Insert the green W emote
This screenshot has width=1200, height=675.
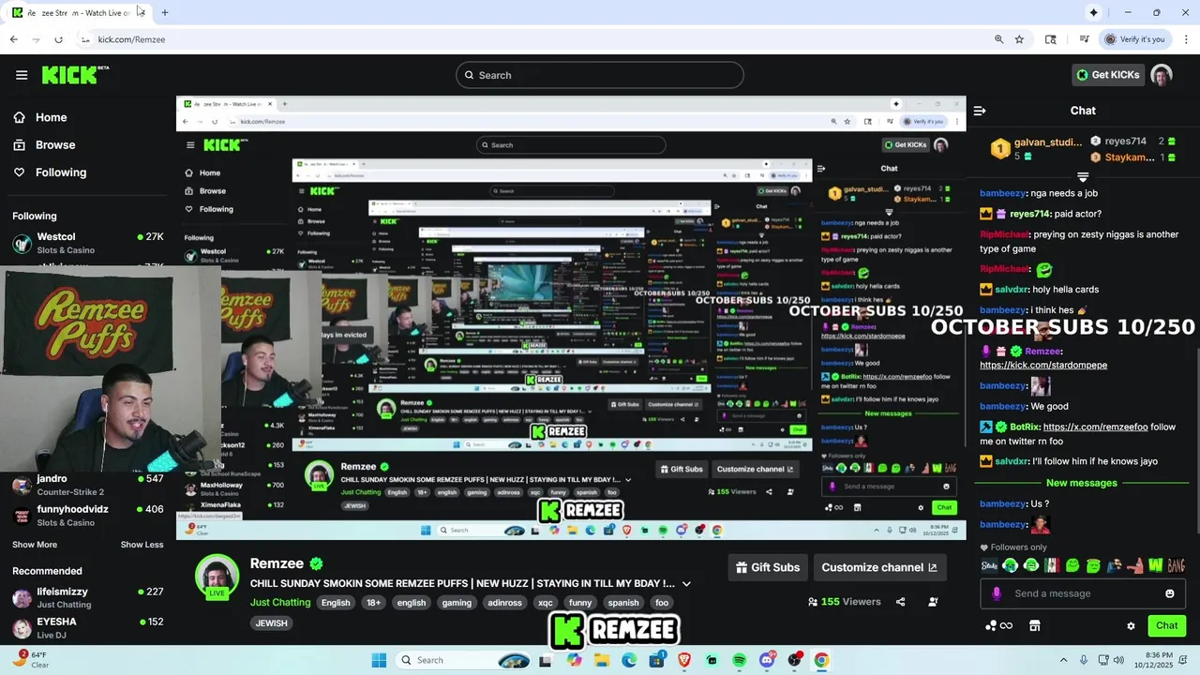click(1155, 565)
